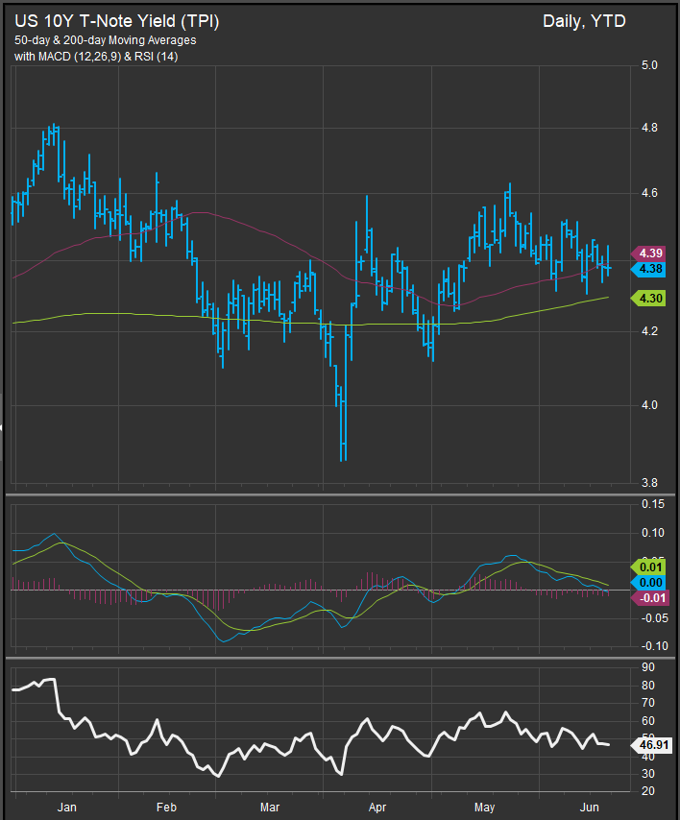Click the MACD line value tag 0.00
This screenshot has width=680, height=820.
[x=648, y=583]
